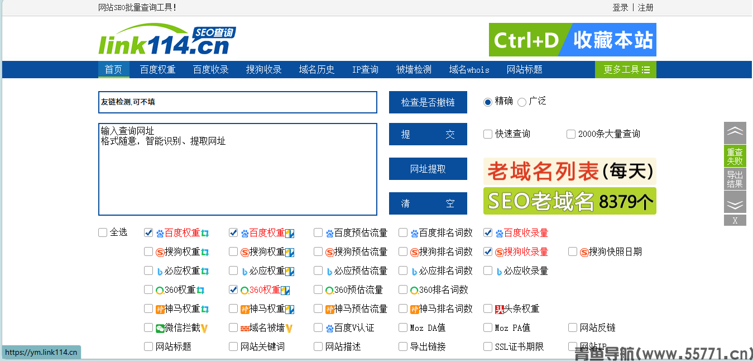Check the 搜狗快照日期 checkbox
This screenshot has width=753, height=361.
pyautogui.click(x=573, y=251)
